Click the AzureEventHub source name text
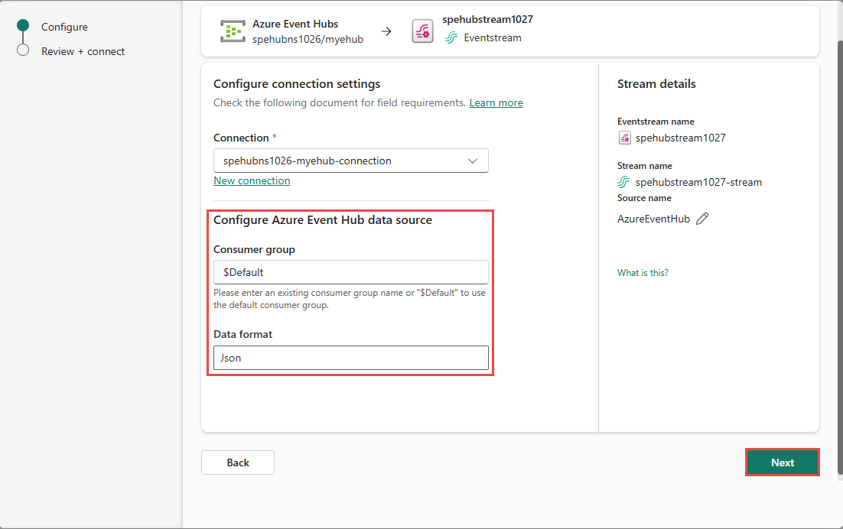The height and width of the screenshot is (529, 843). 653,219
